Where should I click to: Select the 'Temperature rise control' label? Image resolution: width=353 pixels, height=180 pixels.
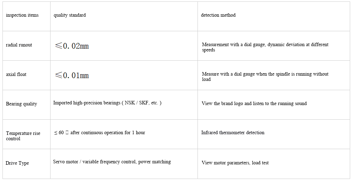pyautogui.click(x=23, y=136)
